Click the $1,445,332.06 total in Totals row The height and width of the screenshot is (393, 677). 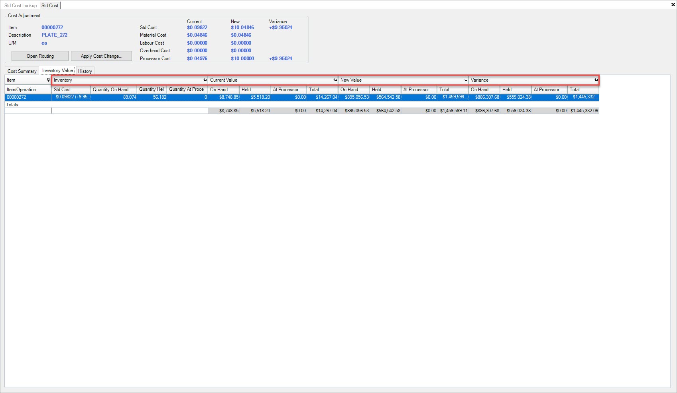[584, 111]
